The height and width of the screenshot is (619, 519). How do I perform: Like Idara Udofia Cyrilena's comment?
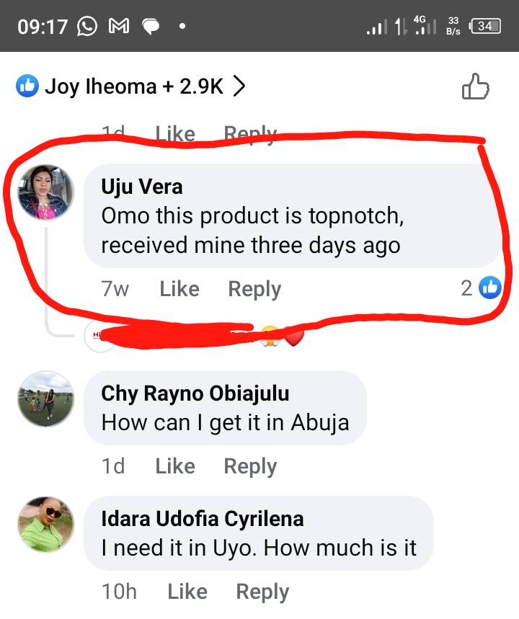click(x=187, y=592)
